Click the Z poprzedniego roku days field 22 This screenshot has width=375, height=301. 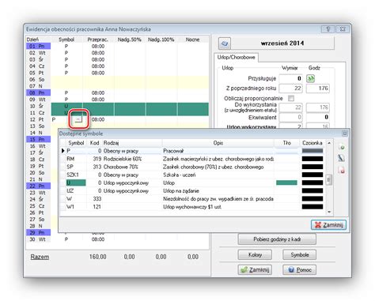(291, 88)
